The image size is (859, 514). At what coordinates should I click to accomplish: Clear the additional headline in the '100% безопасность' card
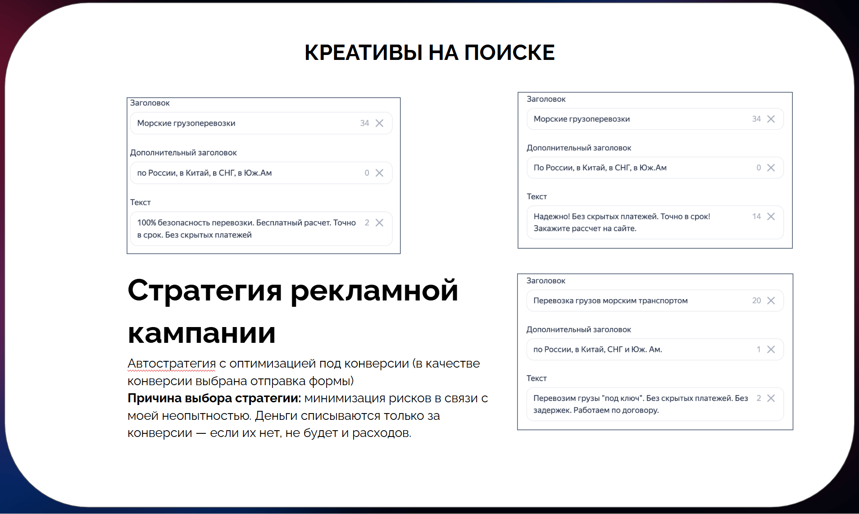point(379,173)
